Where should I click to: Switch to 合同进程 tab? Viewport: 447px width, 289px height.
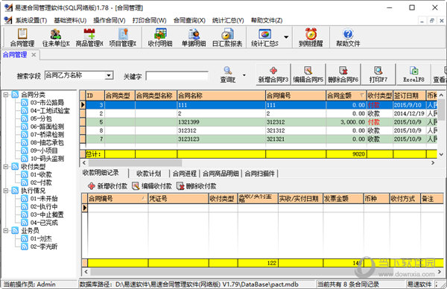coord(185,174)
